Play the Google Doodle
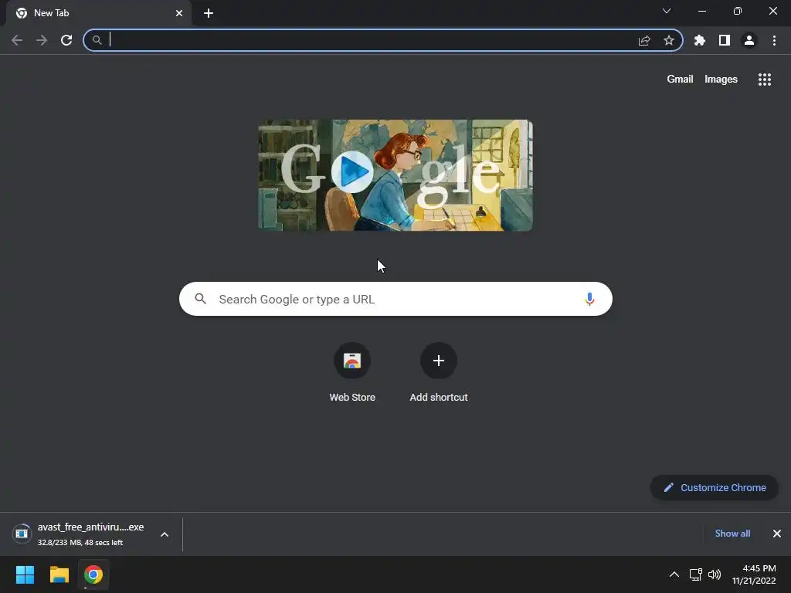The width and height of the screenshot is (791, 593). coord(352,172)
